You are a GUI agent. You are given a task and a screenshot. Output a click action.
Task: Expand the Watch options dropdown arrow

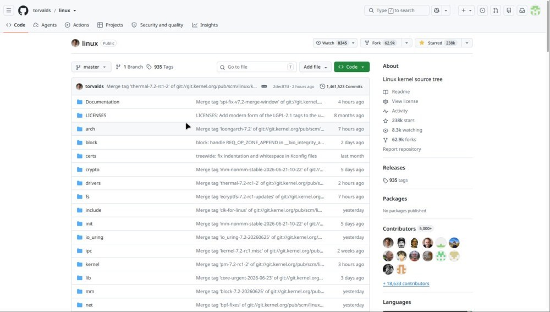353,43
